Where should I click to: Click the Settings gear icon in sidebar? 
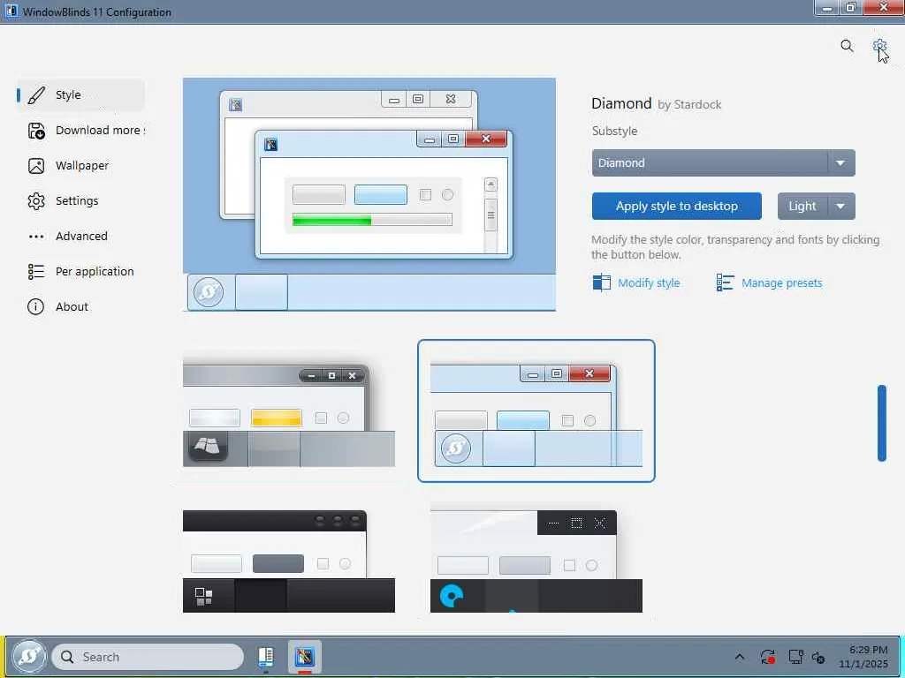(36, 201)
